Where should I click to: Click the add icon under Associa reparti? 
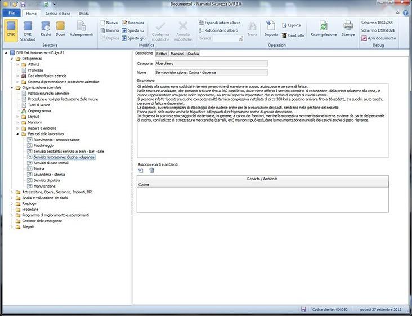[141, 170]
